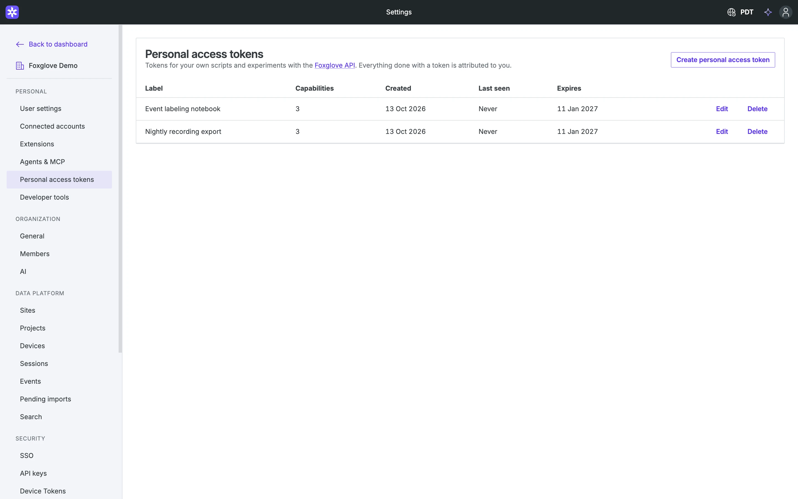Screen dimensions: 798x499
Task: Open Search settings page
Action: (59, 417)
